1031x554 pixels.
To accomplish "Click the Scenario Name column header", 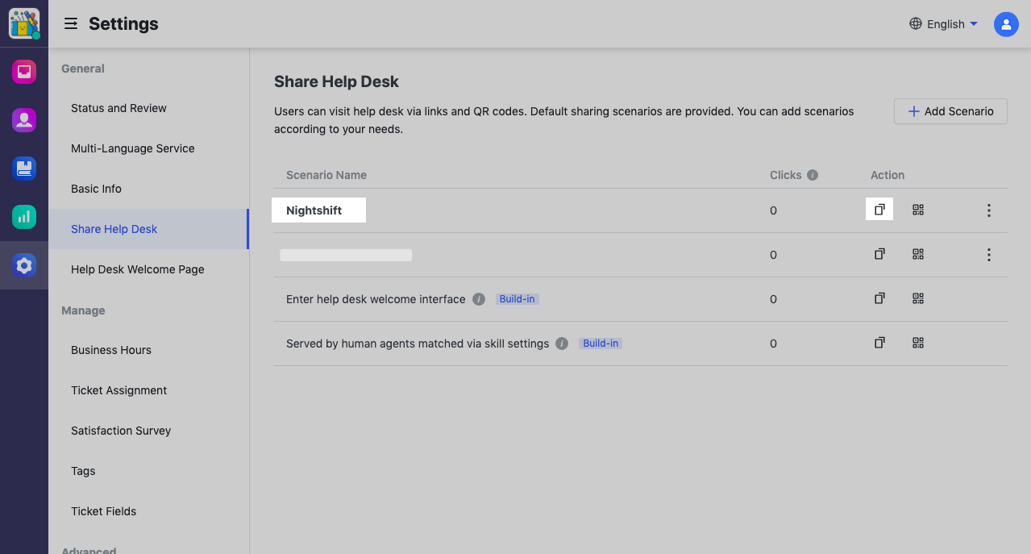I will pos(326,175).
